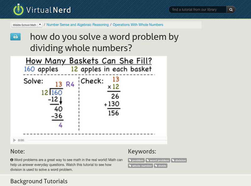Image resolution: width=251 pixels, height=186 pixels.
Task: Open the Middle School Math dropdown arrow
Action: 40,24
